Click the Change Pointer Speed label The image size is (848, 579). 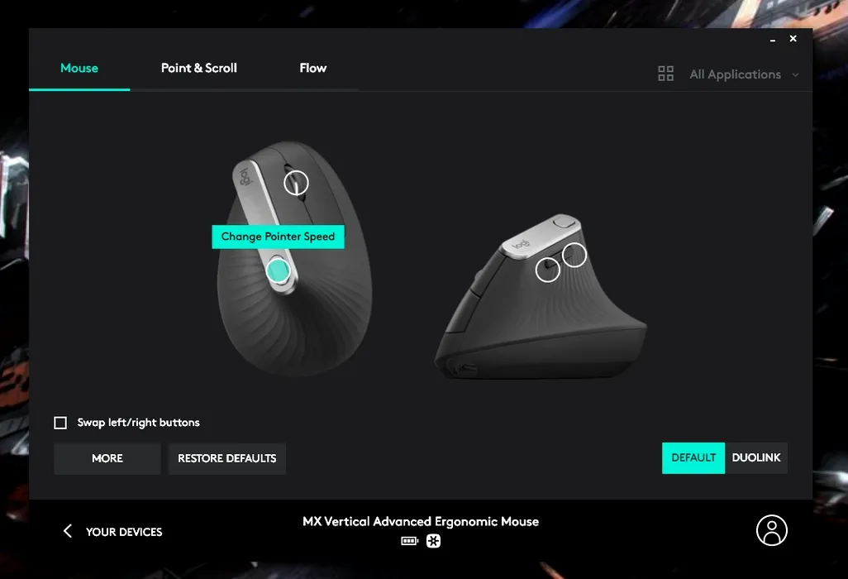coord(278,237)
